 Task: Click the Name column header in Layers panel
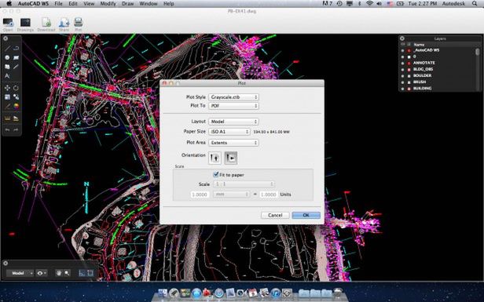(x=419, y=45)
